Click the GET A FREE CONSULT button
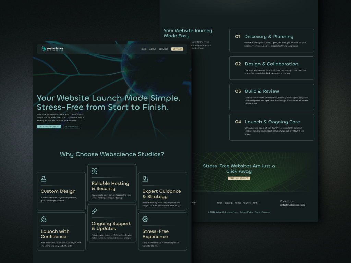 coord(49,127)
